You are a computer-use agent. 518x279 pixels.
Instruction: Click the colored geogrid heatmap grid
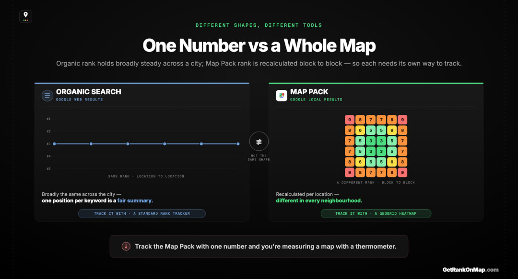click(376, 146)
